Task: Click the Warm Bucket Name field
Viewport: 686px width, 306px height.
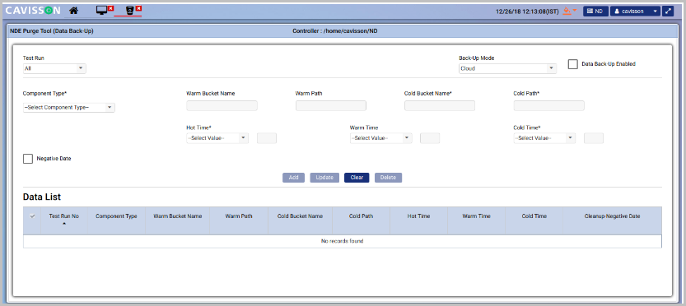Action: 222,105
